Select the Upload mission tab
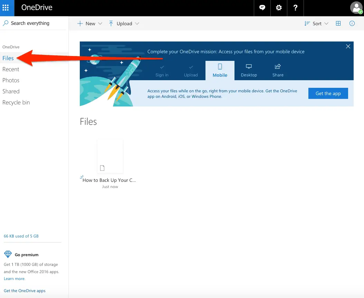Image resolution: width=364 pixels, height=298 pixels. point(191,71)
